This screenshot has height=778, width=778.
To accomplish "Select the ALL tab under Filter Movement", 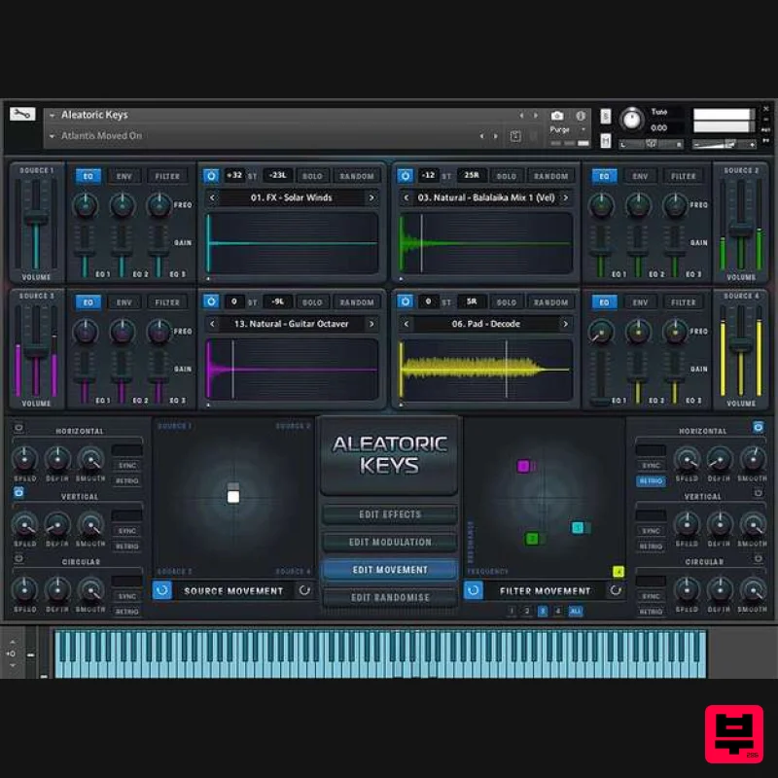I will point(575,611).
